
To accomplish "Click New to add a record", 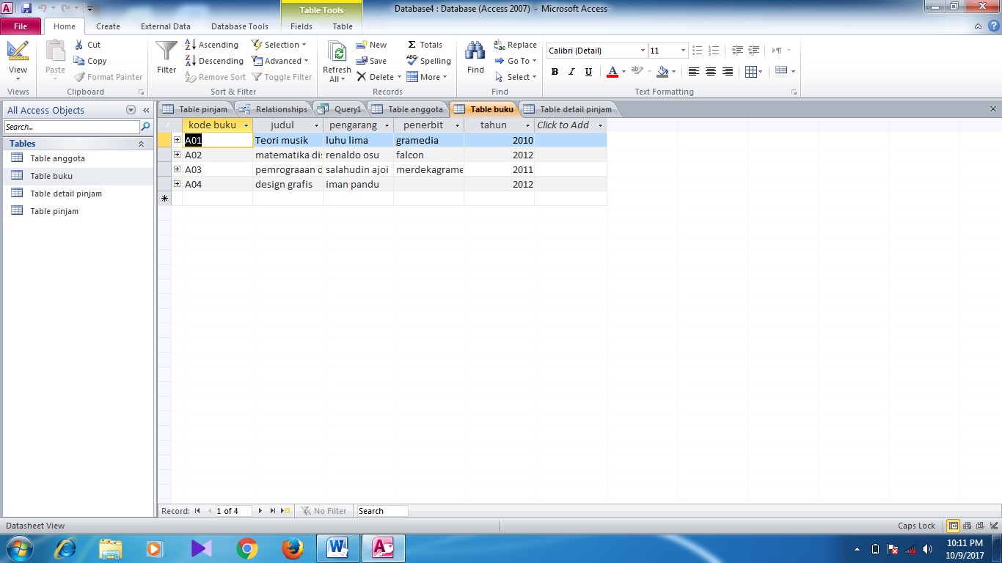I will pyautogui.click(x=372, y=45).
